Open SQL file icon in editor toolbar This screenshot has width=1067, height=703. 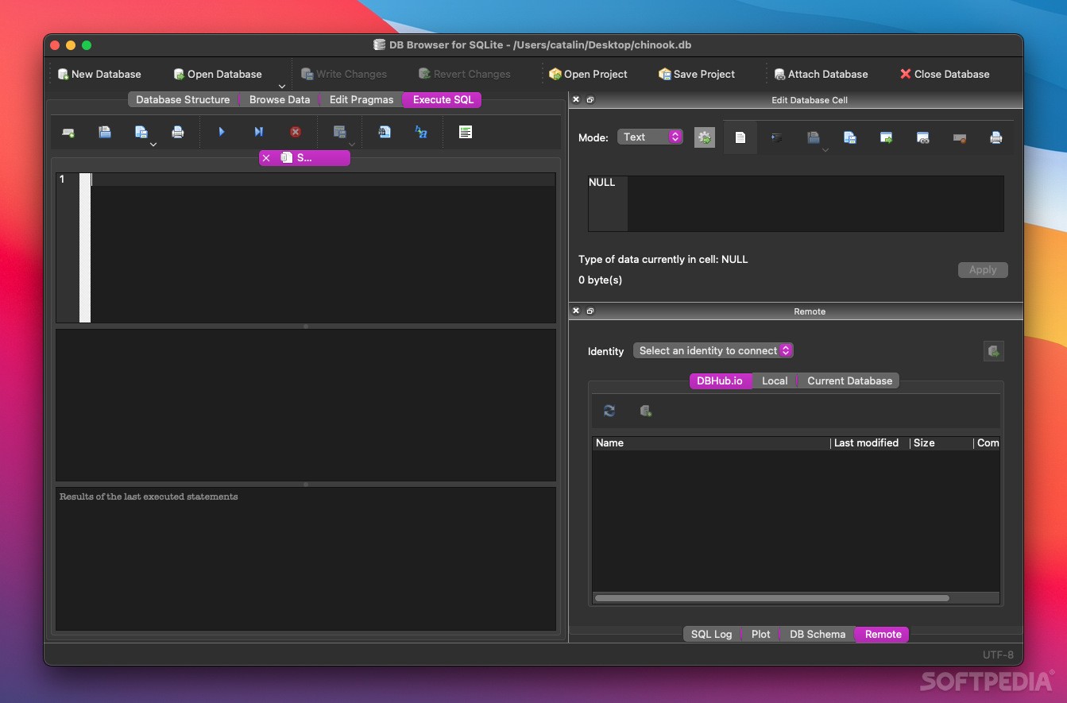point(105,132)
